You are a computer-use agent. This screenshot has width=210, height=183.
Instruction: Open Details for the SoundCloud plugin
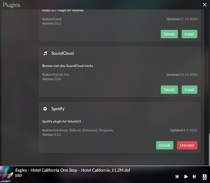point(169,90)
